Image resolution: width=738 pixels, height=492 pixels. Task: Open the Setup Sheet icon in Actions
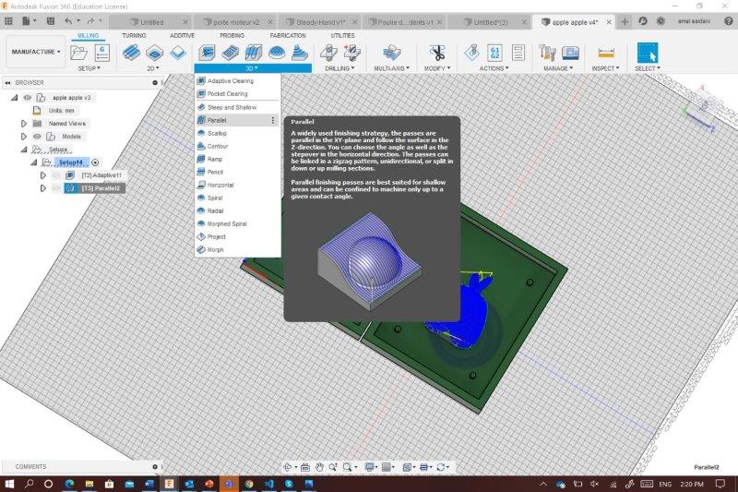[x=518, y=53]
